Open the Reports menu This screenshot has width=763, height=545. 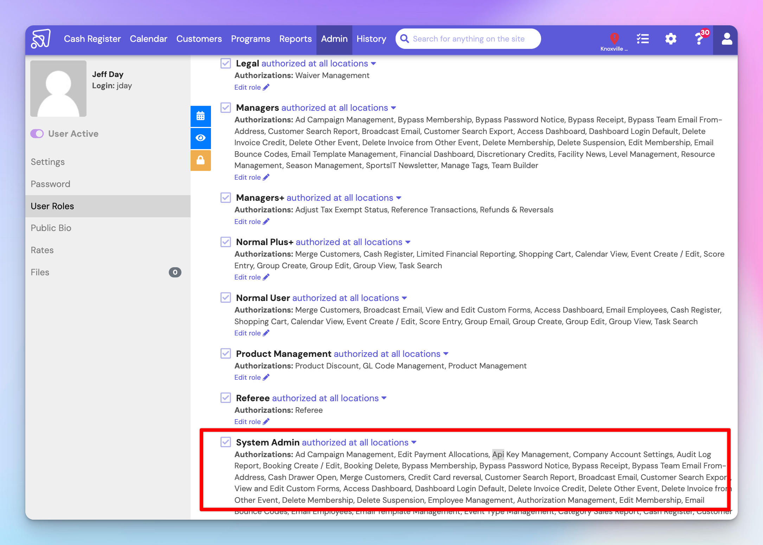[x=295, y=39]
